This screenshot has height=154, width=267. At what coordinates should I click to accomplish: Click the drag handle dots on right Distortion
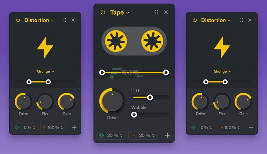[241, 20]
